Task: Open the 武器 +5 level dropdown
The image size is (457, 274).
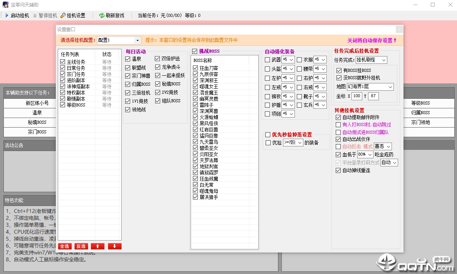Action: [x=291, y=60]
